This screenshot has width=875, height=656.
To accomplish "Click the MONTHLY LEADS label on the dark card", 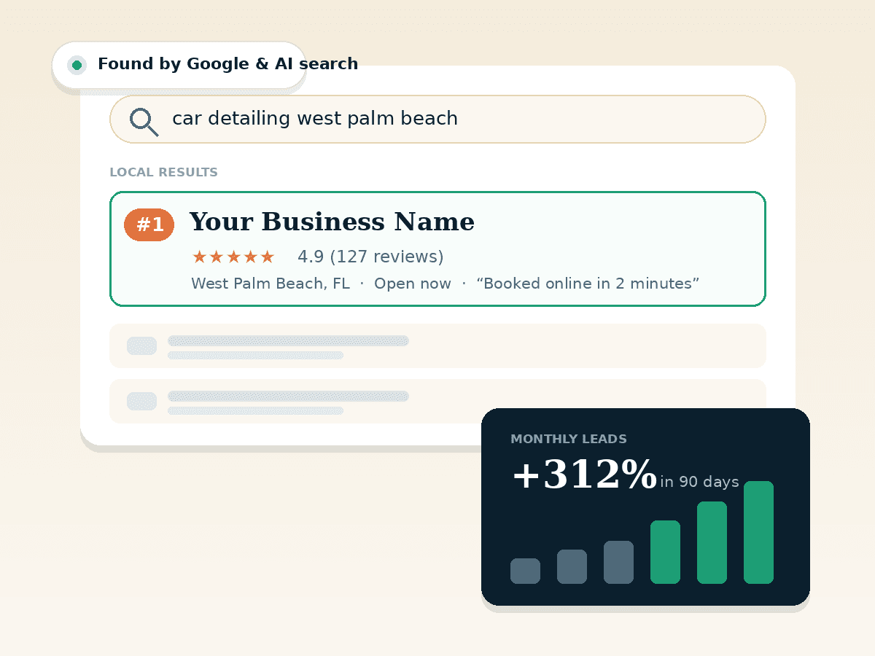I will (569, 440).
